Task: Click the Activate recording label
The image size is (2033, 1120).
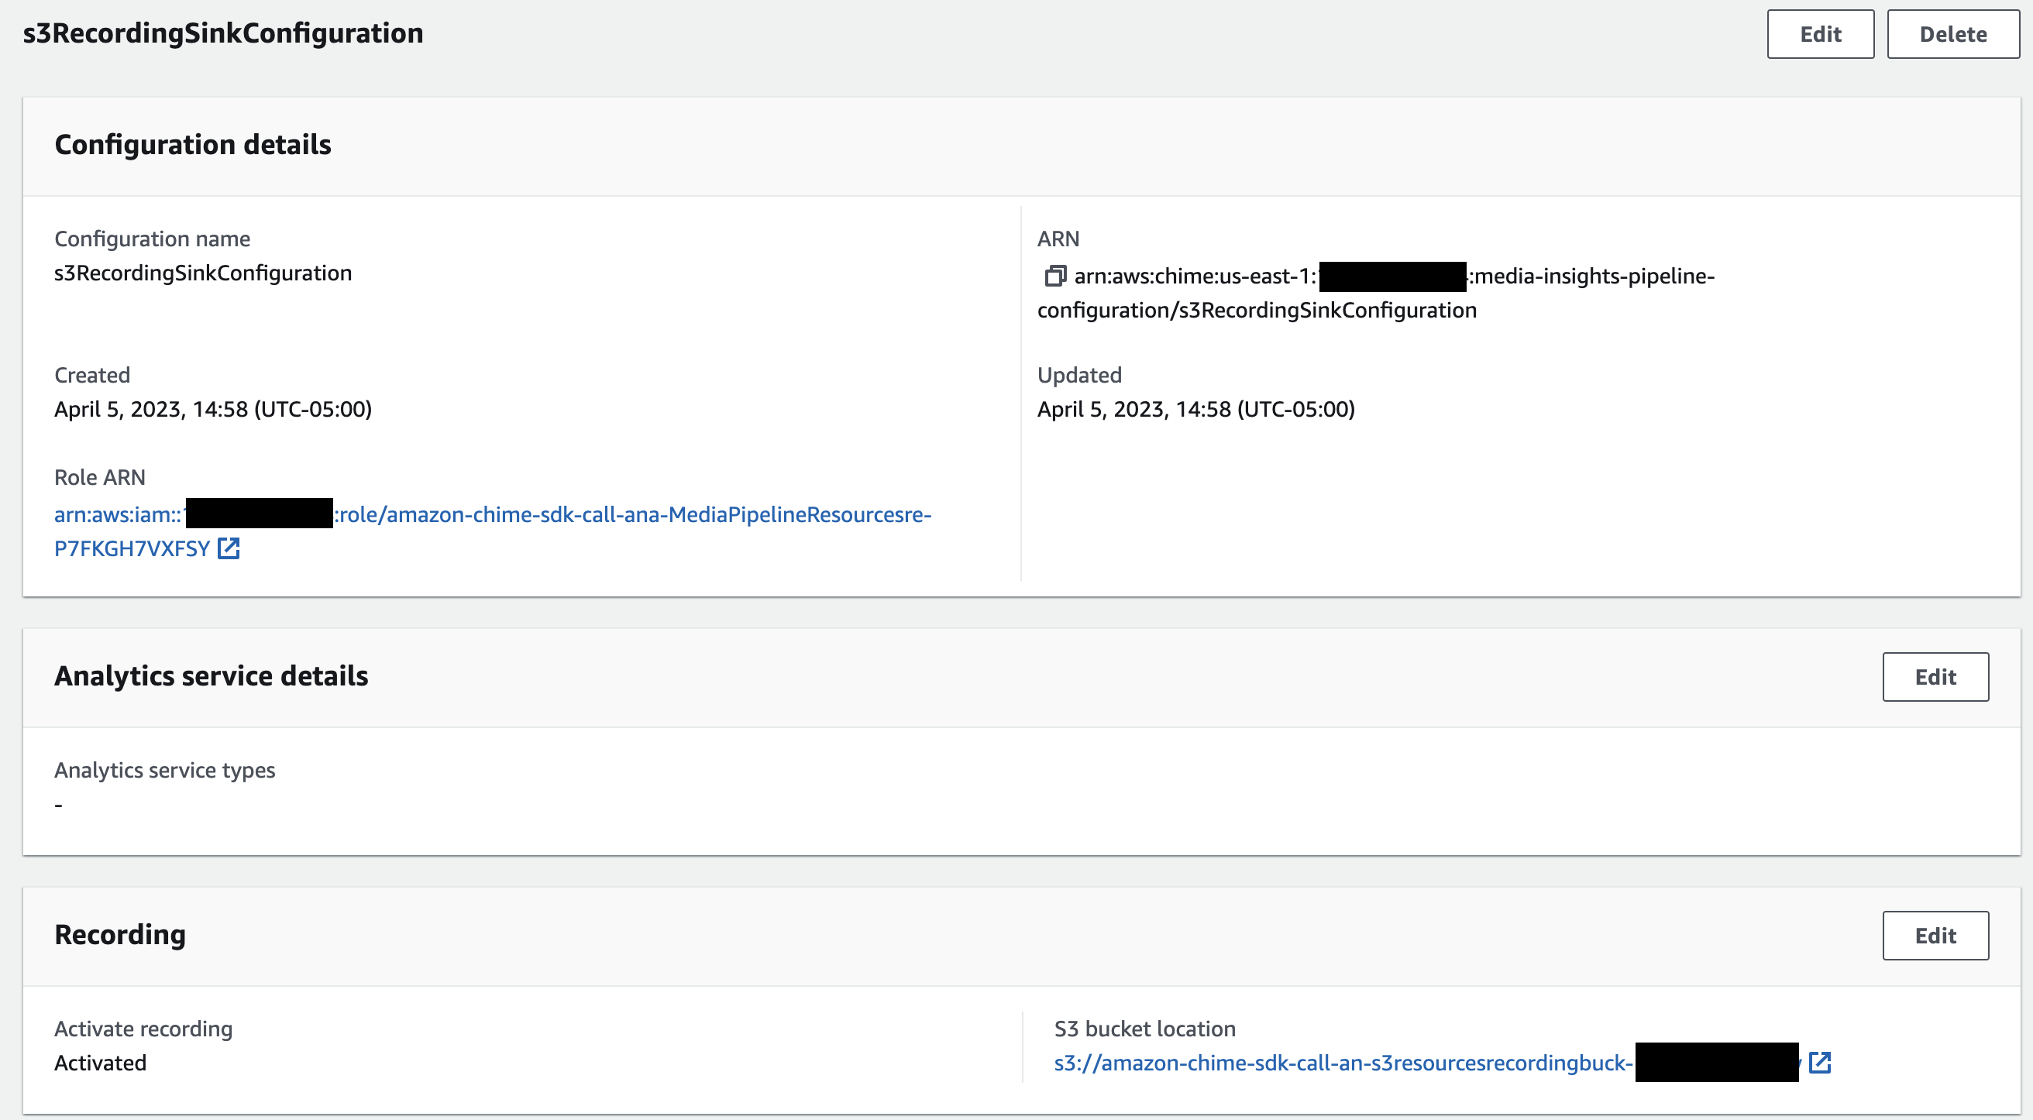Action: [x=143, y=1029]
